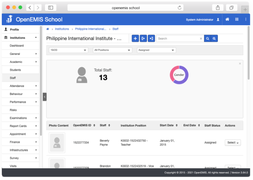Screen dimensions: 253x180
Task: Click Institutions breadcrumb link
Action: click(62, 29)
